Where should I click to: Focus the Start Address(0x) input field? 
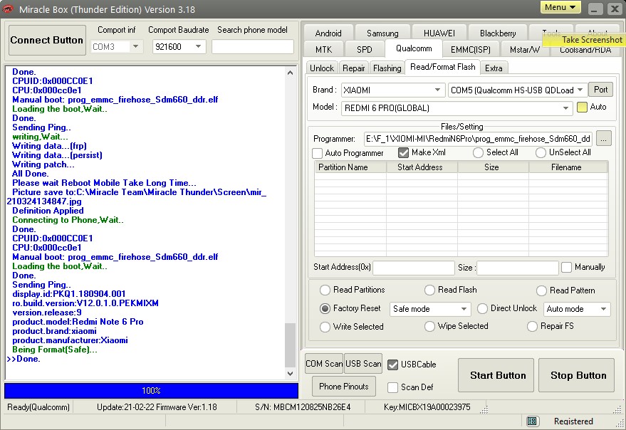(414, 268)
